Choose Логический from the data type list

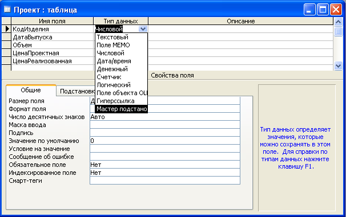(x=121, y=85)
